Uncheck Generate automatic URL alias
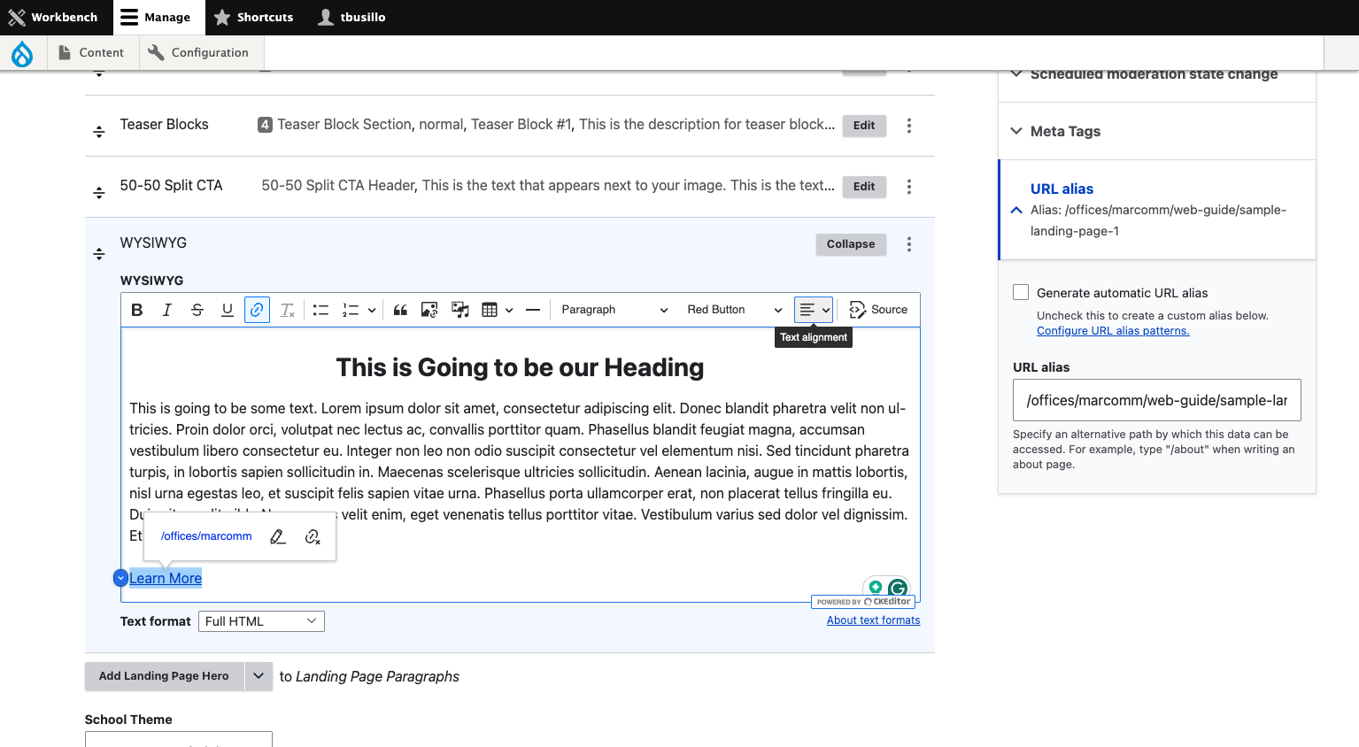1359x747 pixels. point(1021,292)
